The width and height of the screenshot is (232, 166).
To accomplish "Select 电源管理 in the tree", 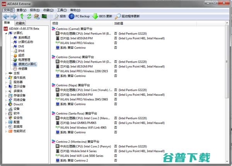I will tap(24, 60).
